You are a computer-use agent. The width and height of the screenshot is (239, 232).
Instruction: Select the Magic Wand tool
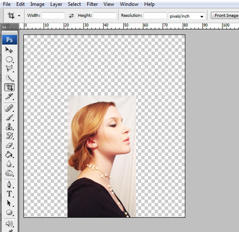coord(9,78)
